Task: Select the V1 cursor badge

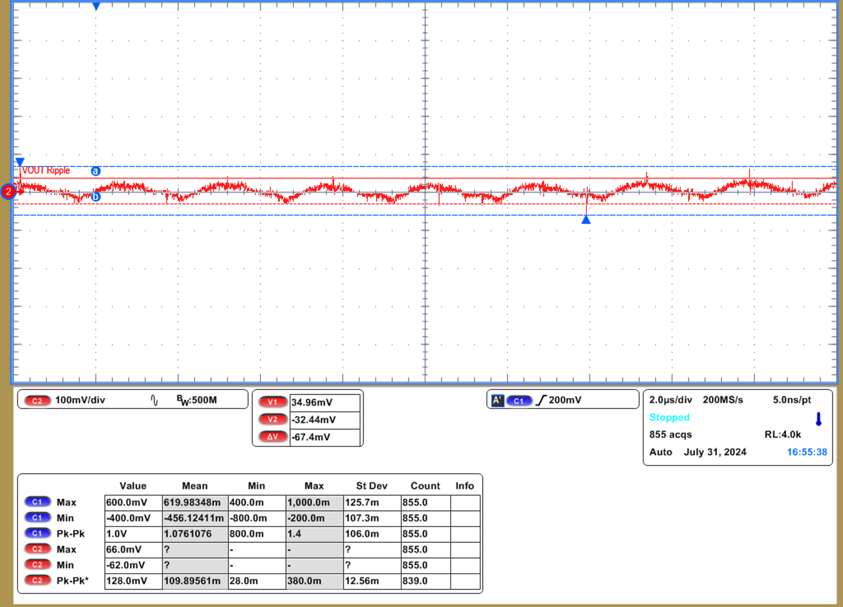Action: pyautogui.click(x=272, y=402)
